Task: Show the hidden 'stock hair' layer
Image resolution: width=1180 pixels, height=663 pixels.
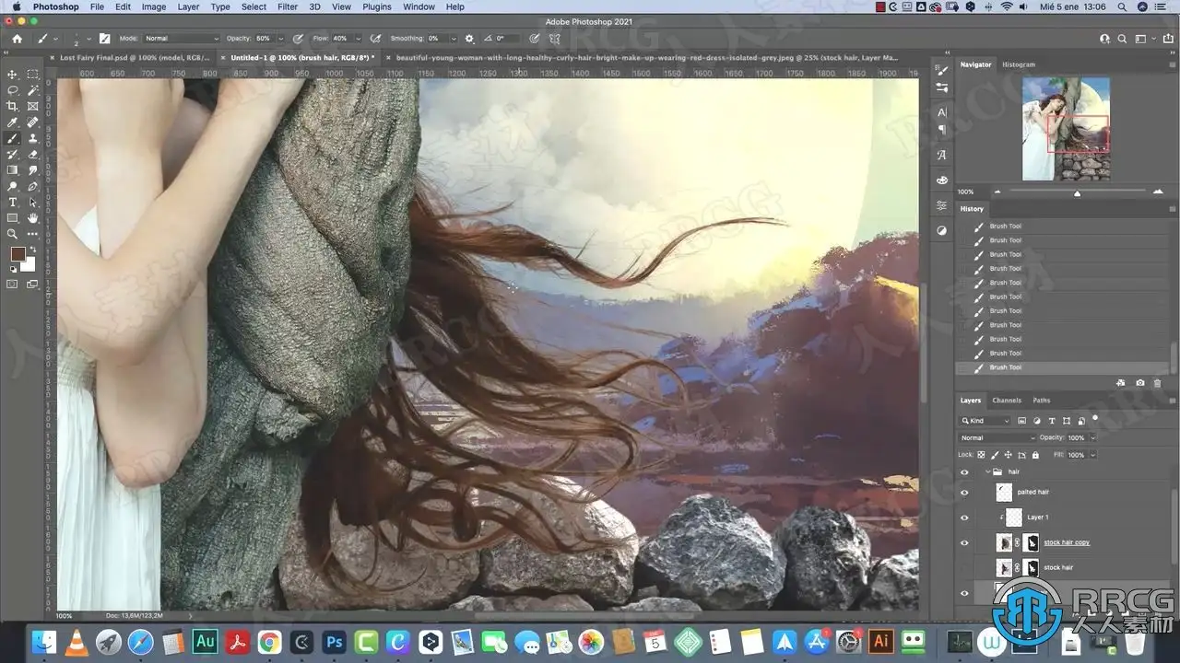Action: 964,567
